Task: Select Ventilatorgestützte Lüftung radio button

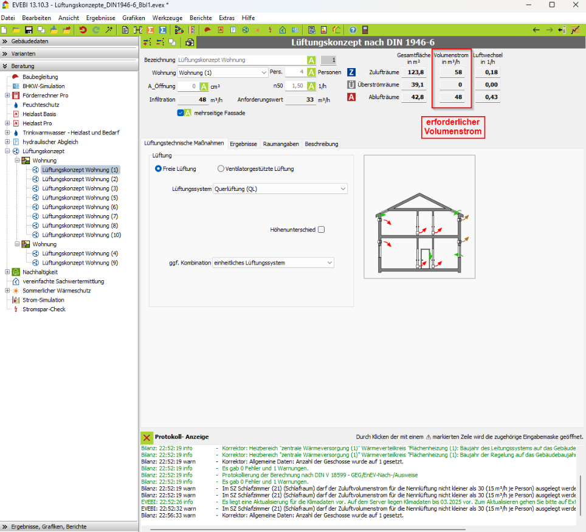Action: pyautogui.click(x=221, y=168)
